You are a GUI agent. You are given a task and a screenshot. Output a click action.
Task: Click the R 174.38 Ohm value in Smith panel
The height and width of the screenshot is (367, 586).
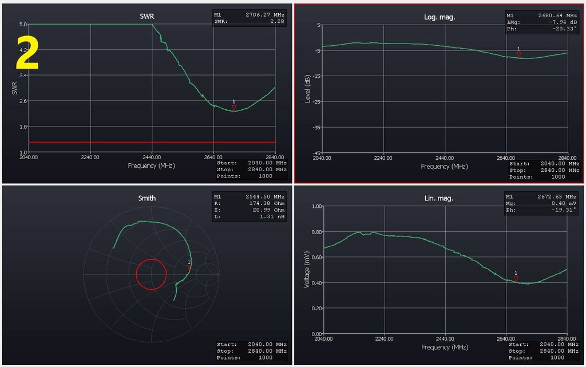[250, 203]
